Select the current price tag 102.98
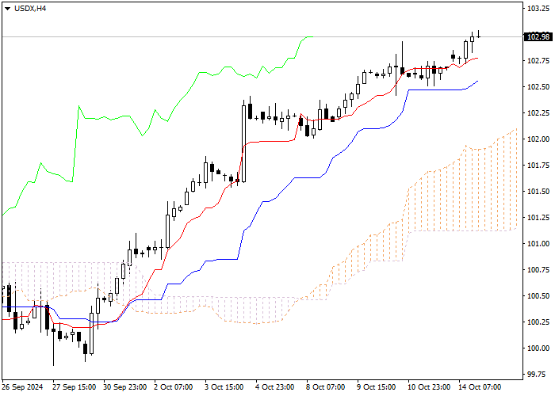Screen dimensions: 555x396 coord(538,36)
